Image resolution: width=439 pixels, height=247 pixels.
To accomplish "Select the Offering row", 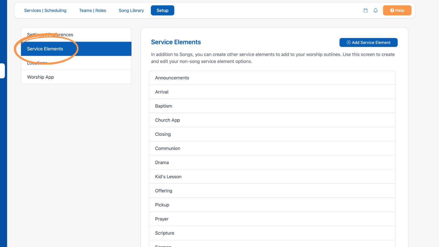I will [272, 191].
